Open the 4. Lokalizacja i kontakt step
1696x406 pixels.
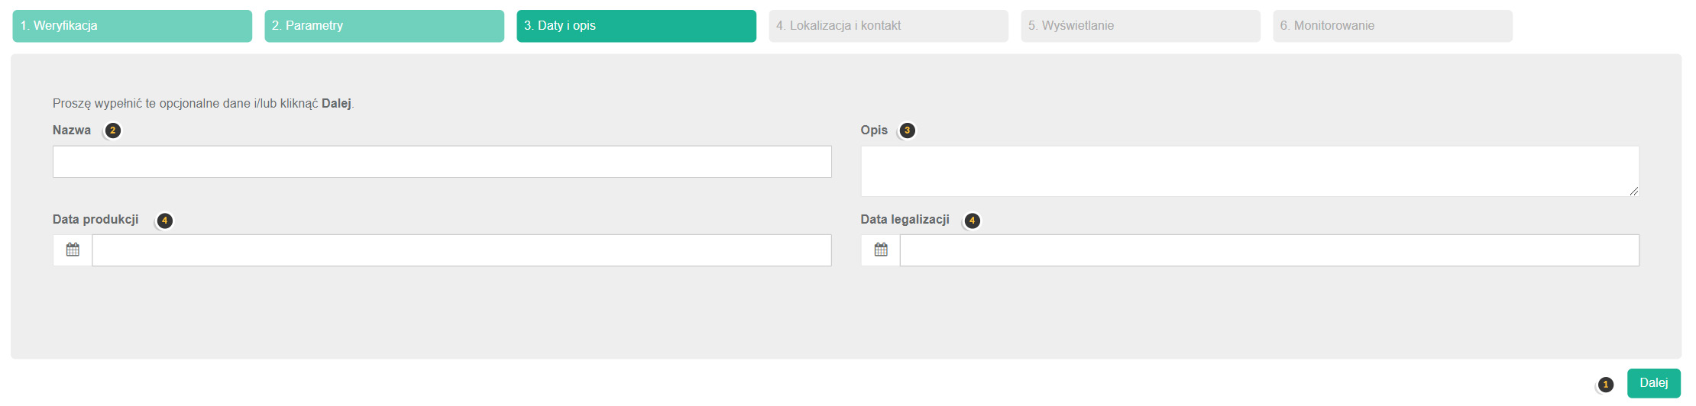click(888, 26)
